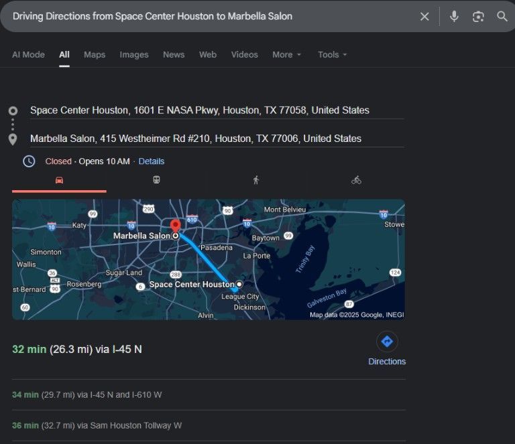Click the 'League City' label on the map

click(x=240, y=297)
